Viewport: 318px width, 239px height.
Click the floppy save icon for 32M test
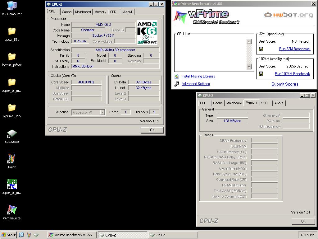pyautogui.click(x=261, y=49)
